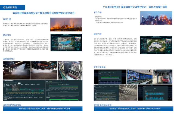Click the right 经济效益 blue banner
174x116 pixels.
coord(133,109)
